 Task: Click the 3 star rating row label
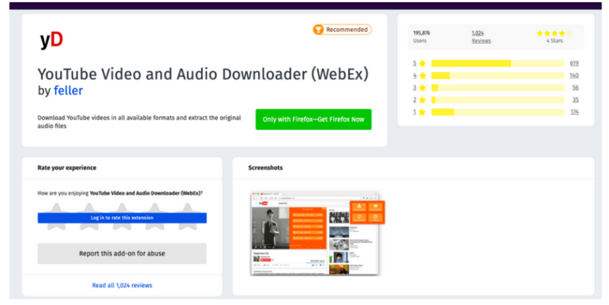click(419, 87)
